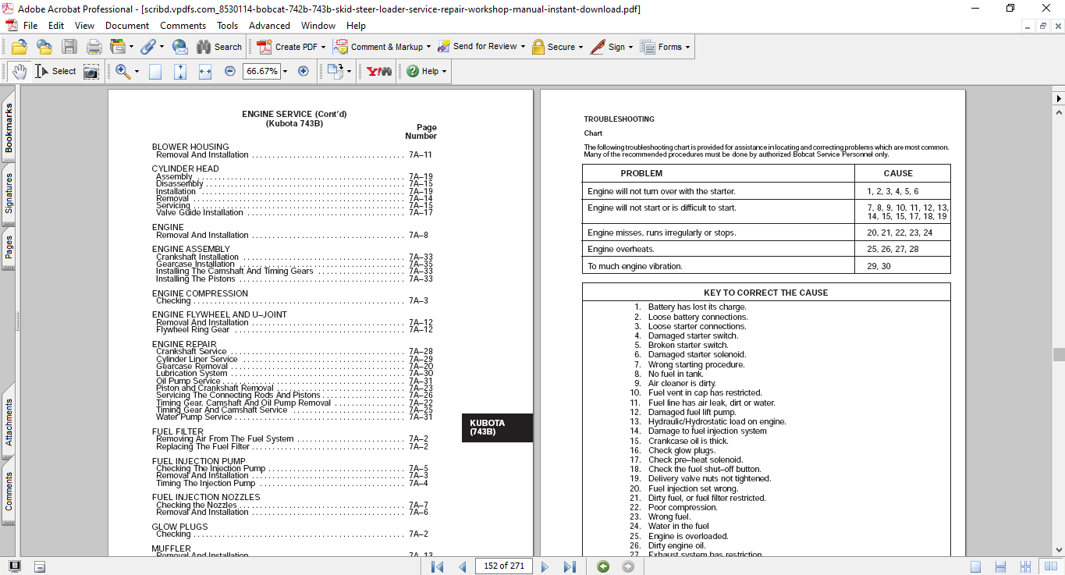Viewport: 1065px width, 575px height.
Task: Click the Fit Width icon
Action: pyautogui.click(x=205, y=71)
